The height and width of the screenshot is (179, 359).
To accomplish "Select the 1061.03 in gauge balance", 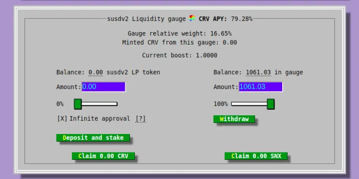I will (258, 72).
